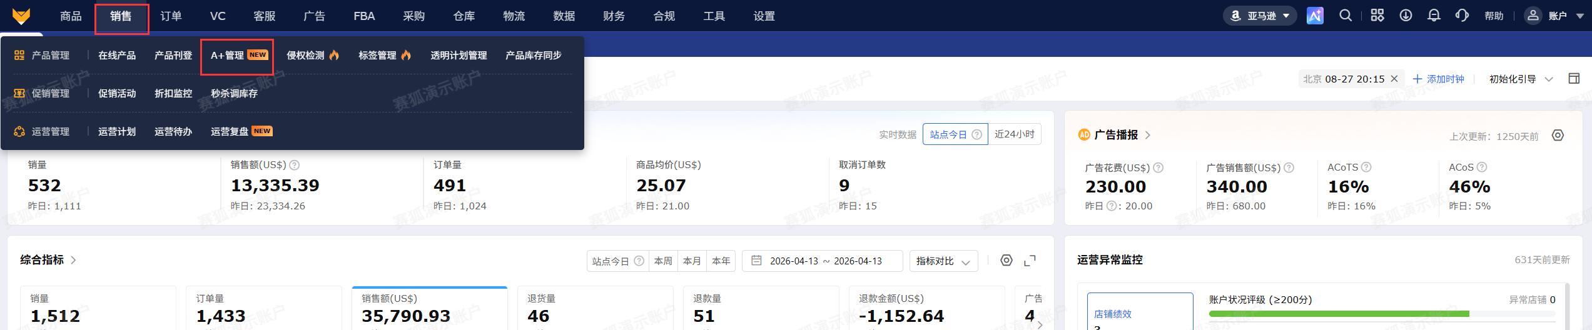Click help icon in 站点今日 realtime toggle

click(x=976, y=134)
